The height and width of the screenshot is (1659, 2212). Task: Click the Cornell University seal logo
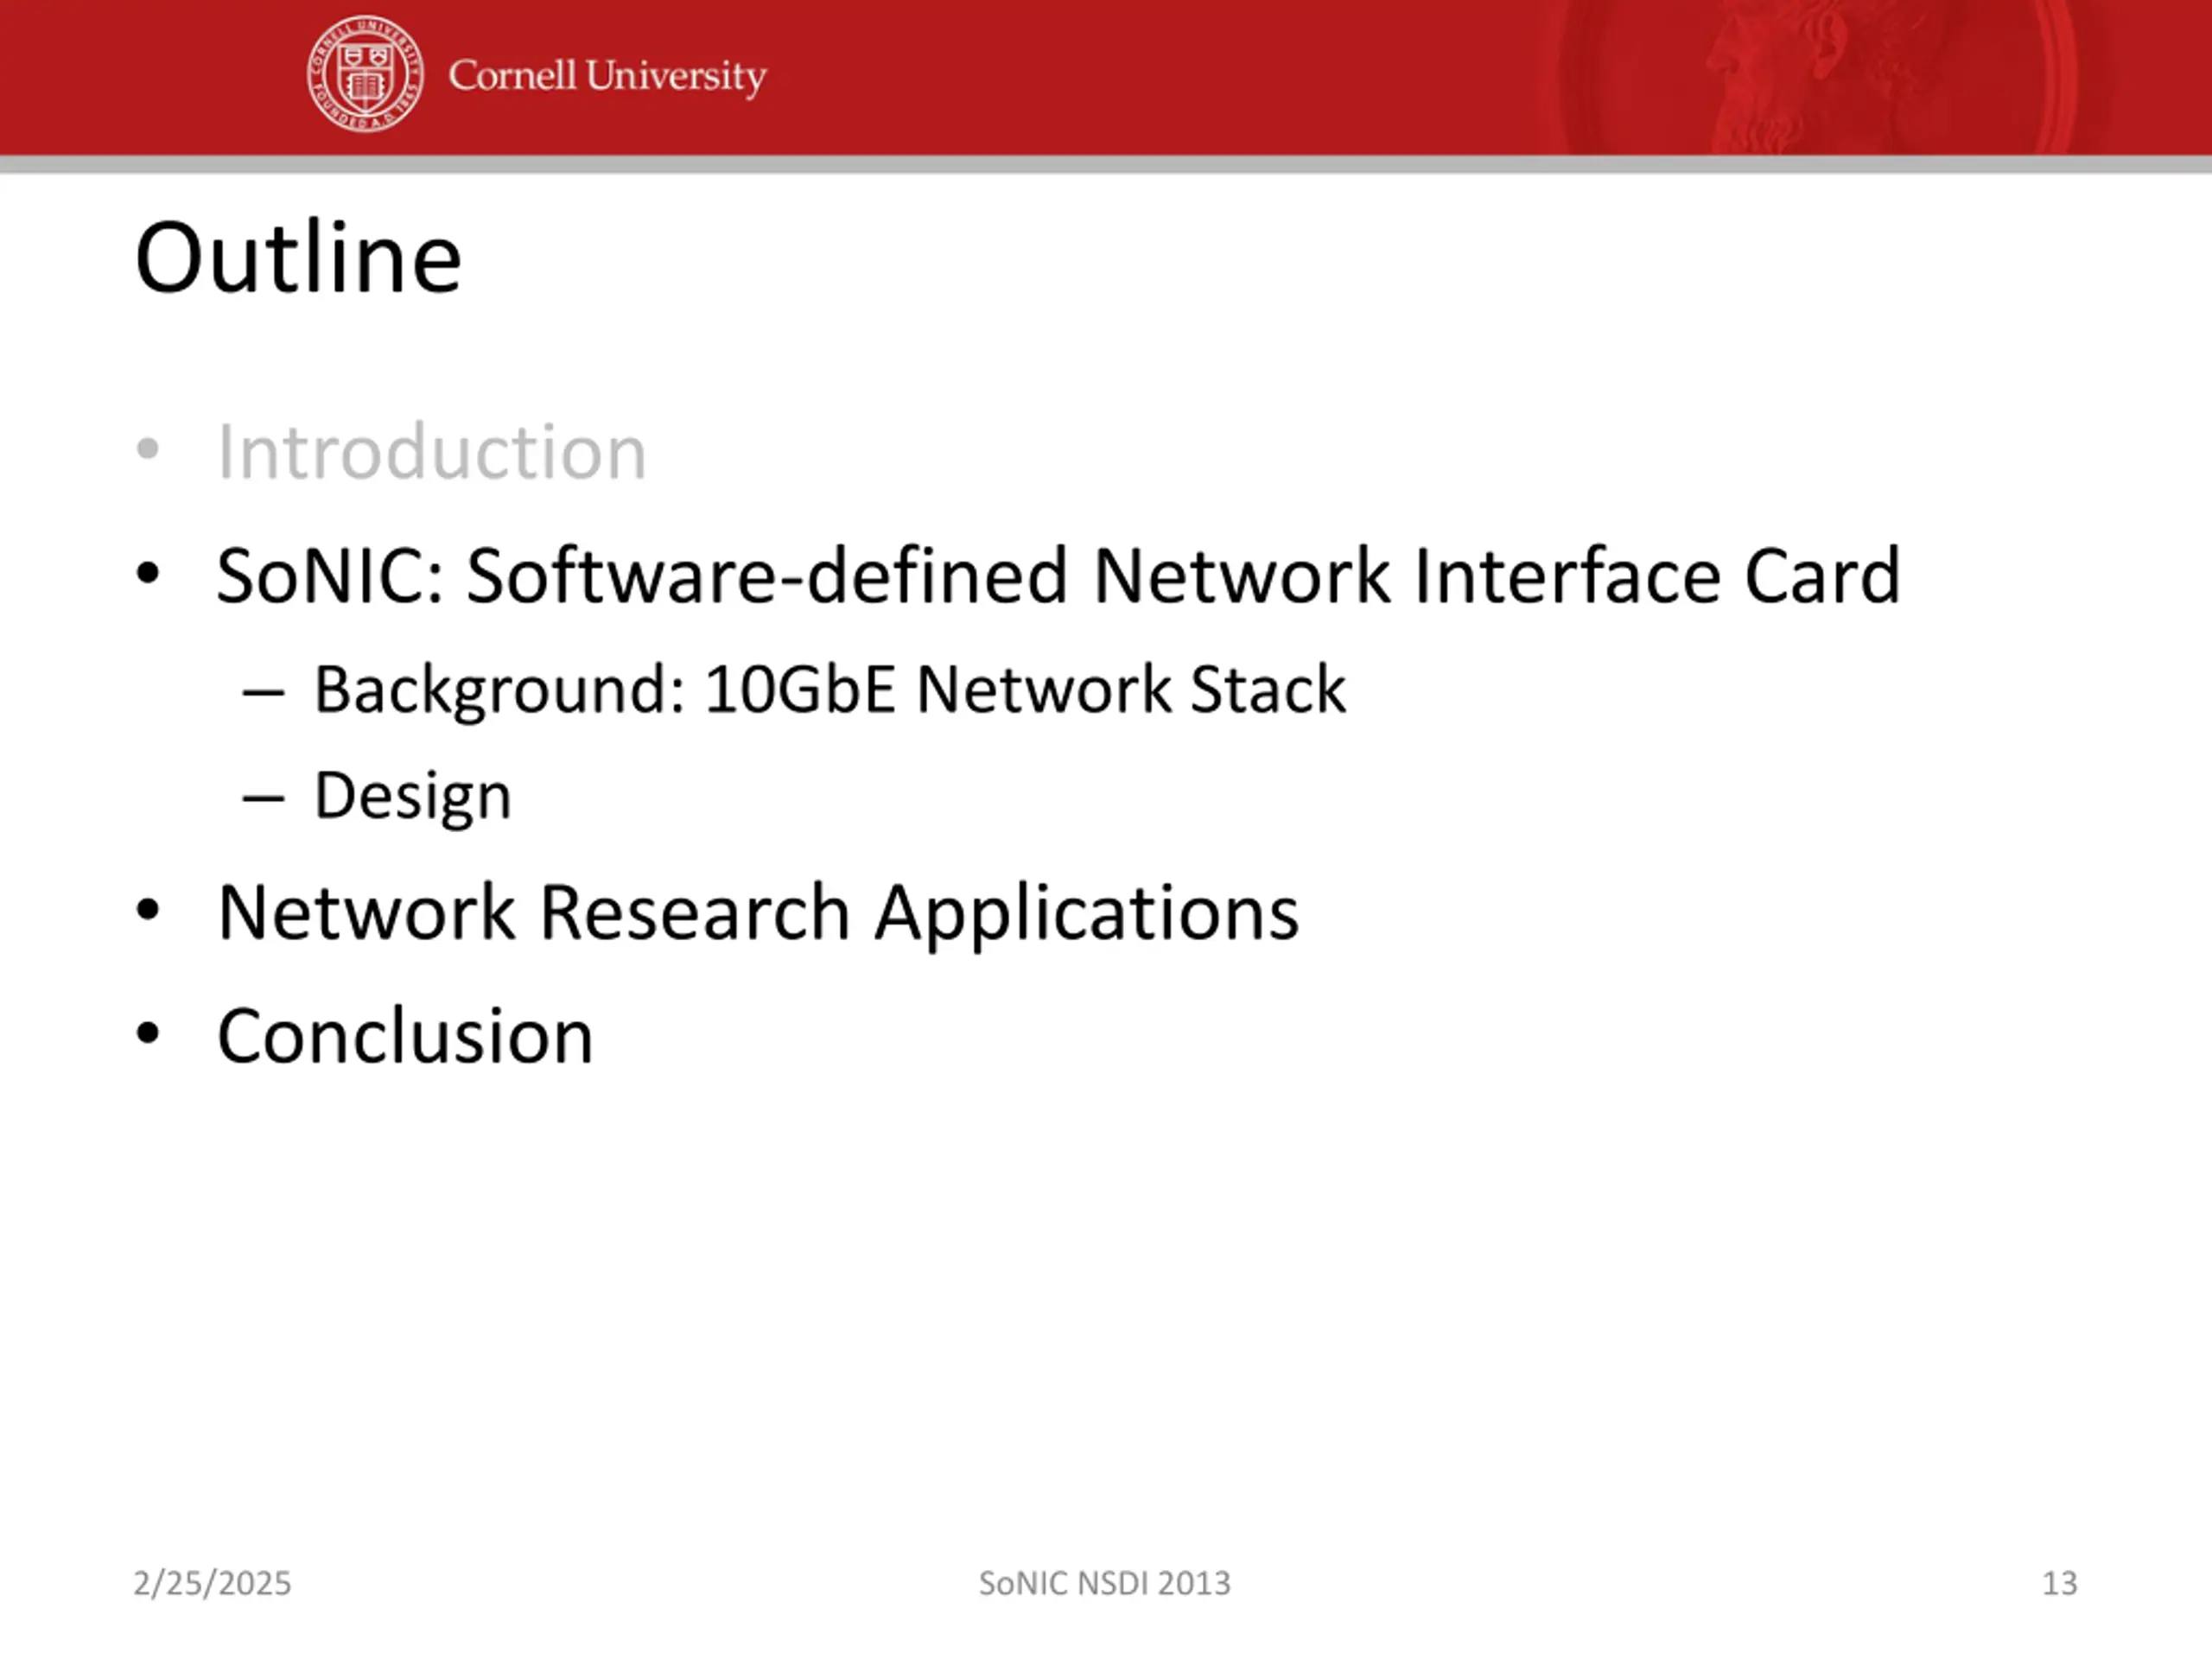[x=365, y=74]
